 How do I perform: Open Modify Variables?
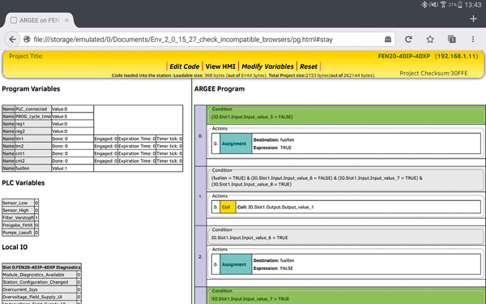[x=267, y=66]
